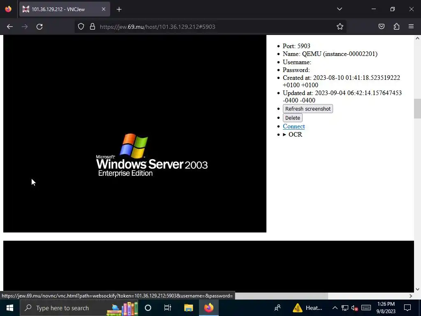Open the touch keyboard tray icon
421x316 pixels.
point(366,308)
